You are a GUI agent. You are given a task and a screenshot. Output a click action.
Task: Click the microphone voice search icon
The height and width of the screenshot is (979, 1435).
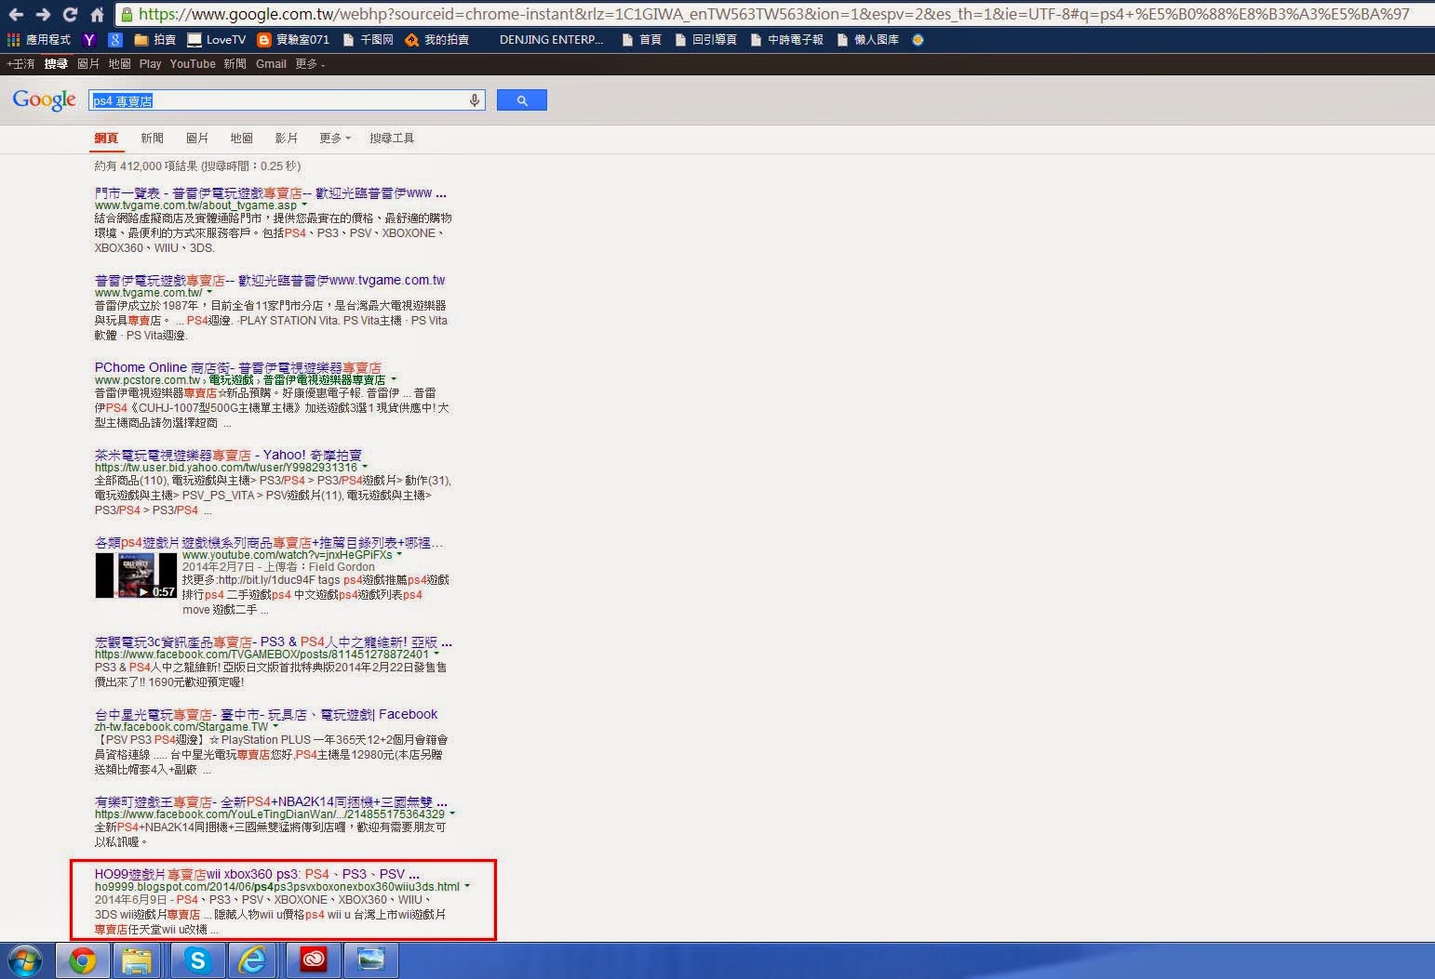pyautogui.click(x=475, y=100)
